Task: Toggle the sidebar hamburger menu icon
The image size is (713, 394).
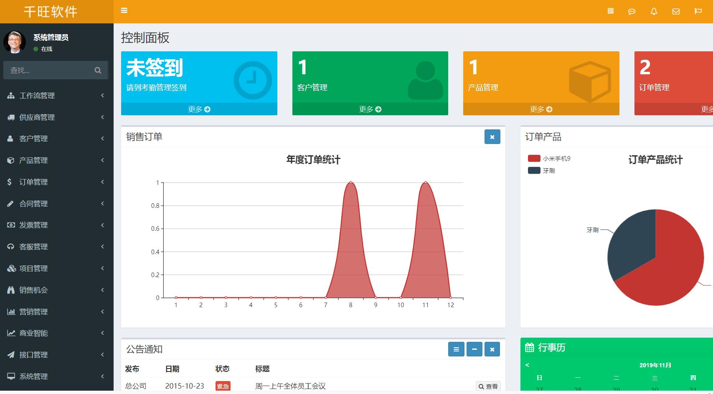Action: click(124, 10)
